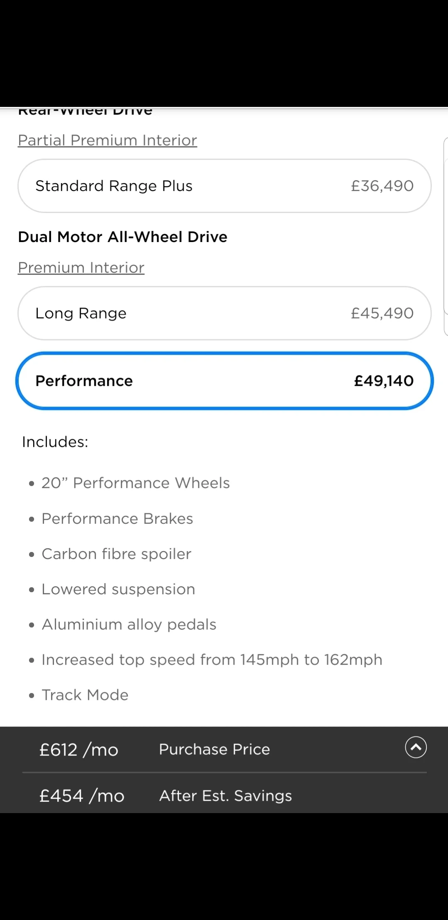This screenshot has height=920, width=448.
Task: Click the side panel handle at right edge
Action: 446,236
